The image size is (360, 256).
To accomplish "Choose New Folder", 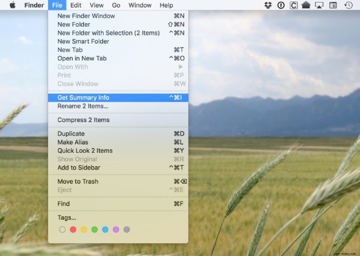I will click(x=118, y=24).
